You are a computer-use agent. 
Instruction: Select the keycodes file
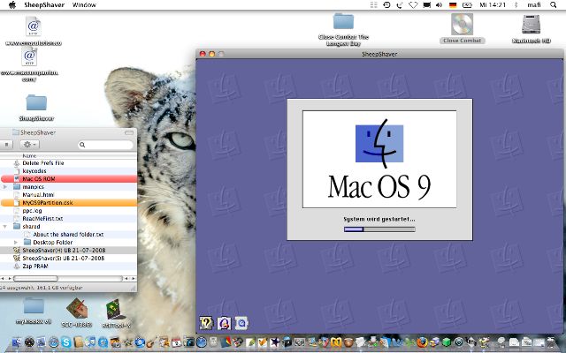coord(34,171)
